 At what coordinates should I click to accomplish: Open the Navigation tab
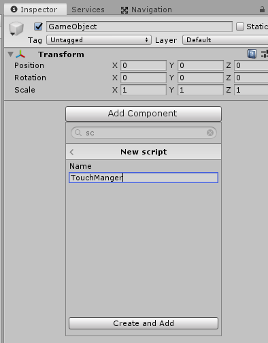(146, 10)
